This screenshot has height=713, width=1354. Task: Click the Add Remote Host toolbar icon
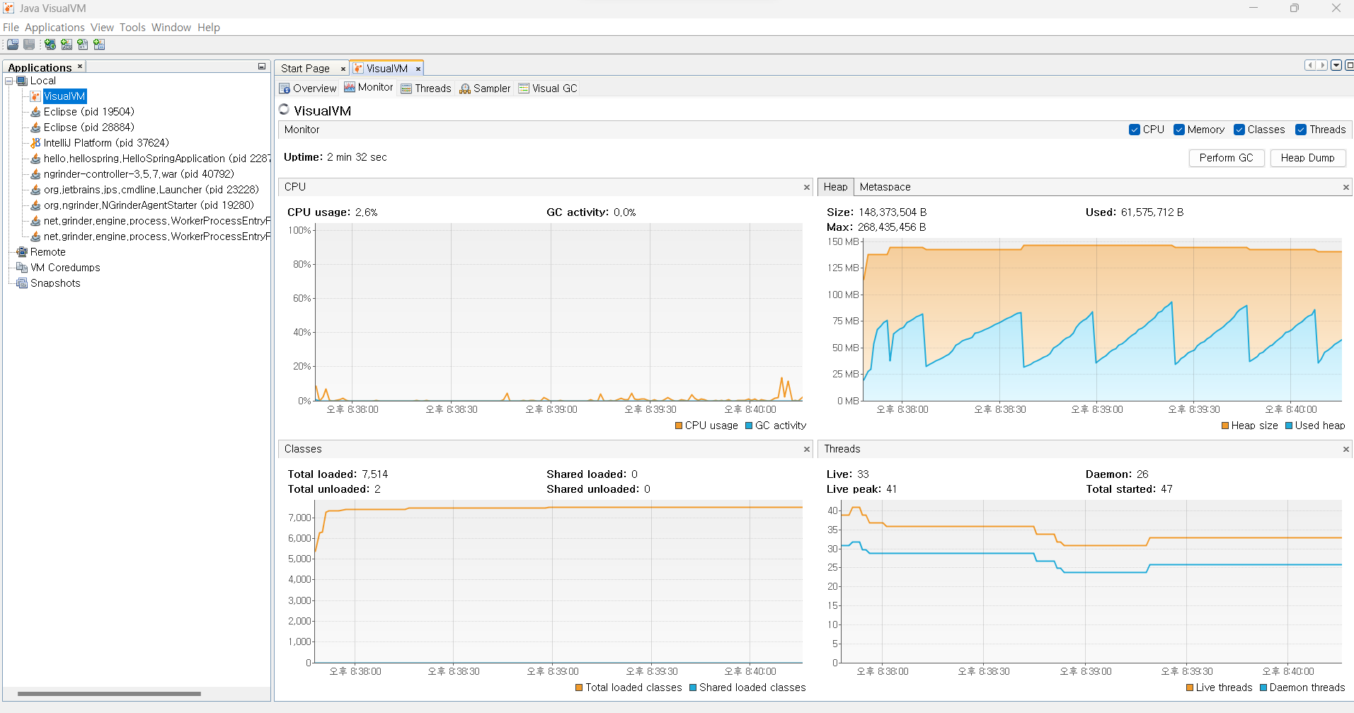click(x=50, y=45)
